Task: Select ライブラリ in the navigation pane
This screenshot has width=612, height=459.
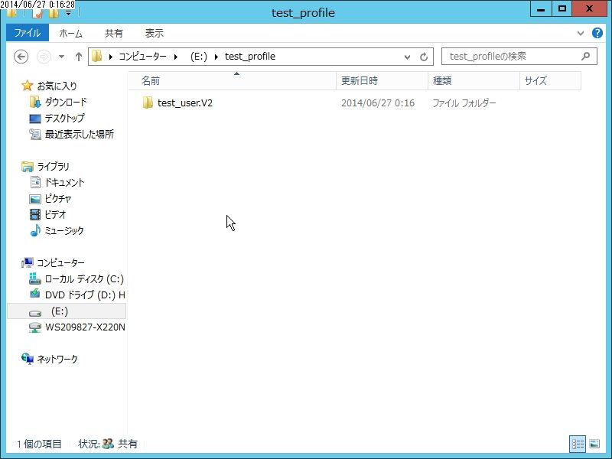Action: [53, 167]
